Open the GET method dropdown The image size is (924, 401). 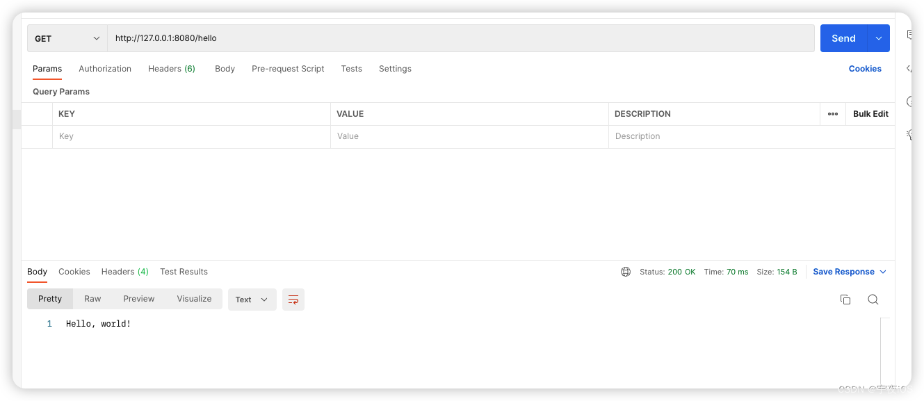pyautogui.click(x=67, y=38)
